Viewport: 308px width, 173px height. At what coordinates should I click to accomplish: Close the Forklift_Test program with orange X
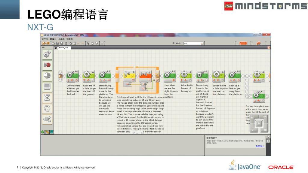[269, 47]
